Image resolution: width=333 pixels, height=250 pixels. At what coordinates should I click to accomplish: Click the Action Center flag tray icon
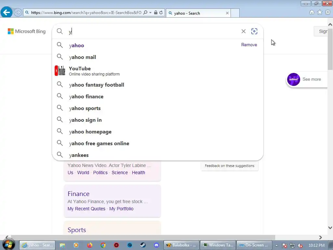[285, 245]
